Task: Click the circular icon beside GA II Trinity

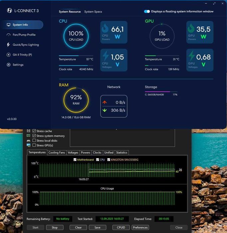Action: click(9, 55)
